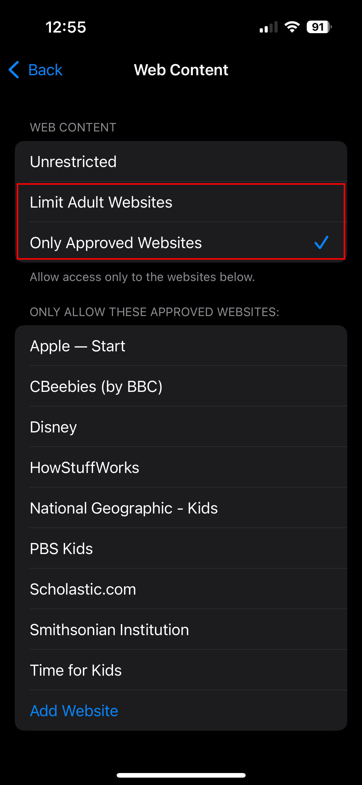Tap the cellular signal bars icon
This screenshot has height=785, width=362.
pyautogui.click(x=268, y=27)
